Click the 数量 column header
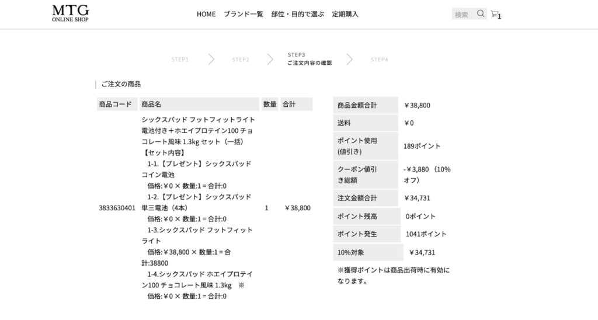The height and width of the screenshot is (320, 598). [x=270, y=104]
